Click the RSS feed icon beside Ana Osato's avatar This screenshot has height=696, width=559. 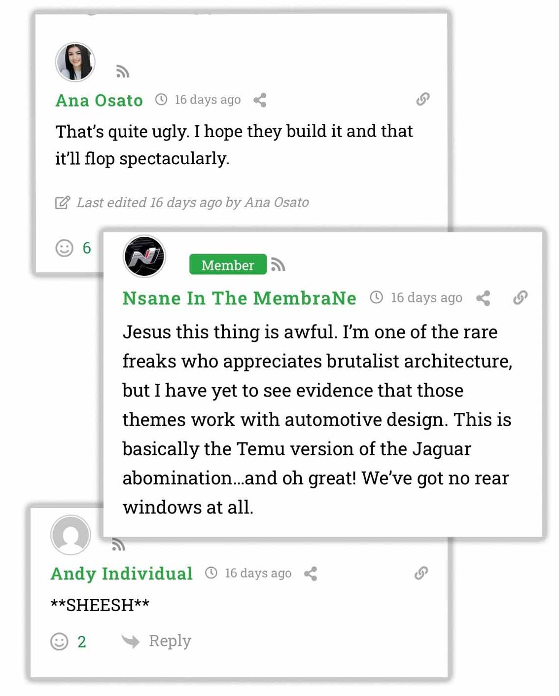[x=122, y=72]
